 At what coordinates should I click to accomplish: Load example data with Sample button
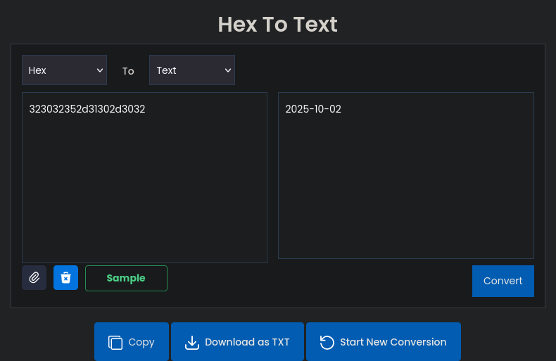[x=126, y=278]
